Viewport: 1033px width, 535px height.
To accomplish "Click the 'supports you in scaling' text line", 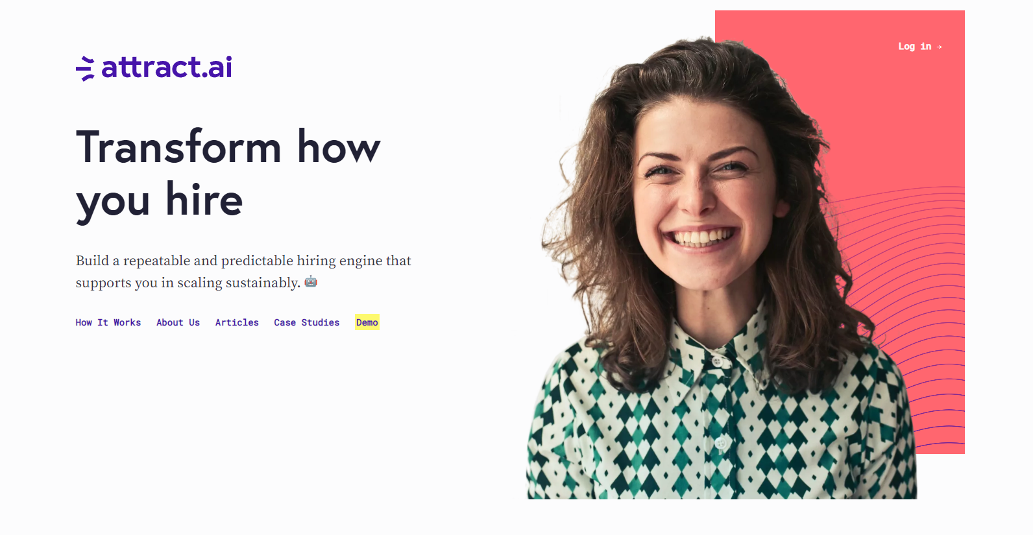I will [x=188, y=283].
